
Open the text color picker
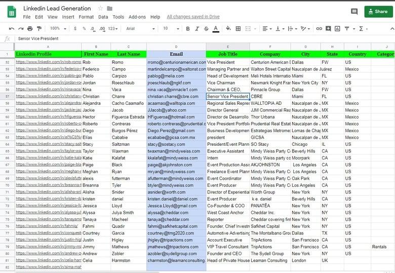[x=216, y=29]
